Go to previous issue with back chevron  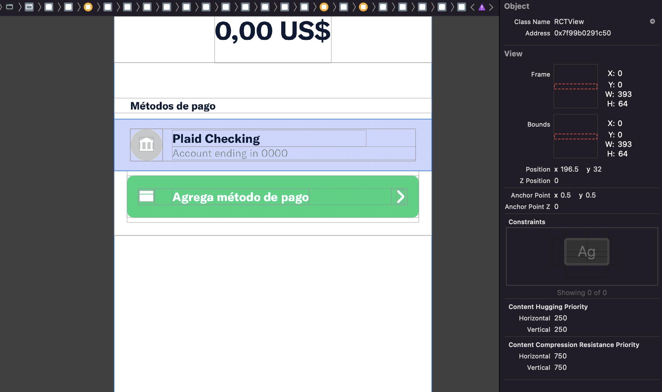472,7
